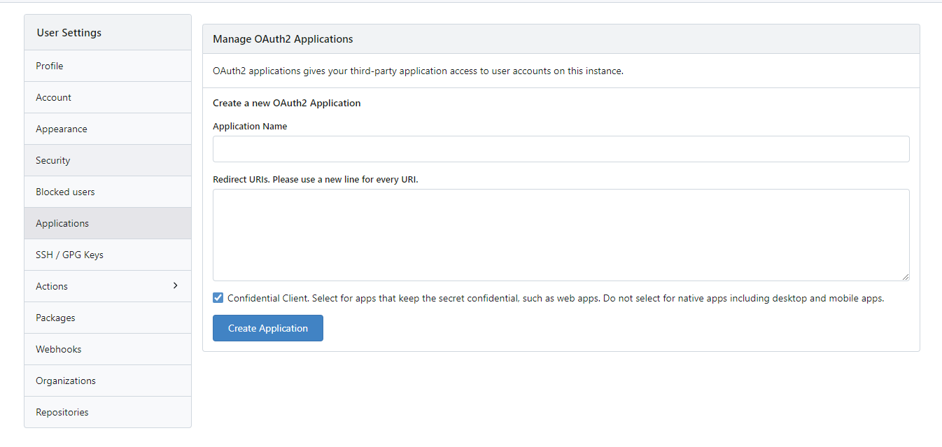Click the Application Name label

tap(250, 127)
